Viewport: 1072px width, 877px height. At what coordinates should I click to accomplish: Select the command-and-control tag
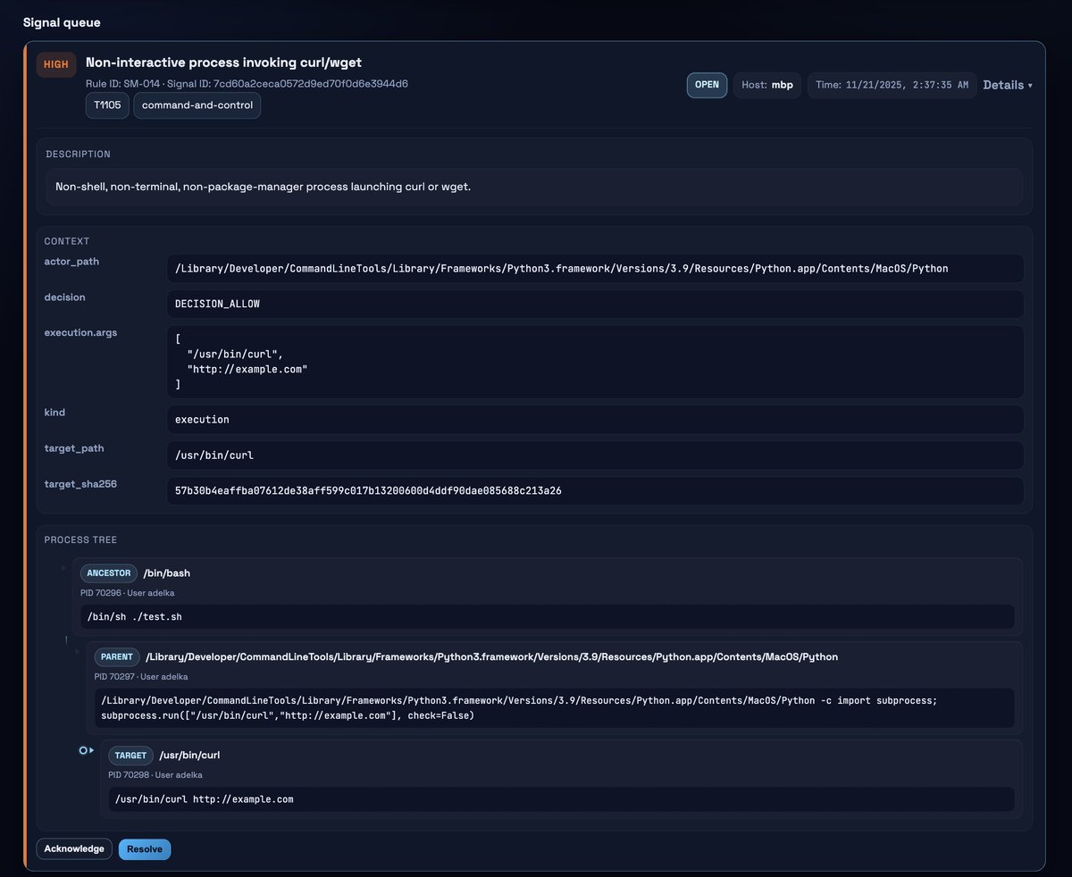[197, 105]
